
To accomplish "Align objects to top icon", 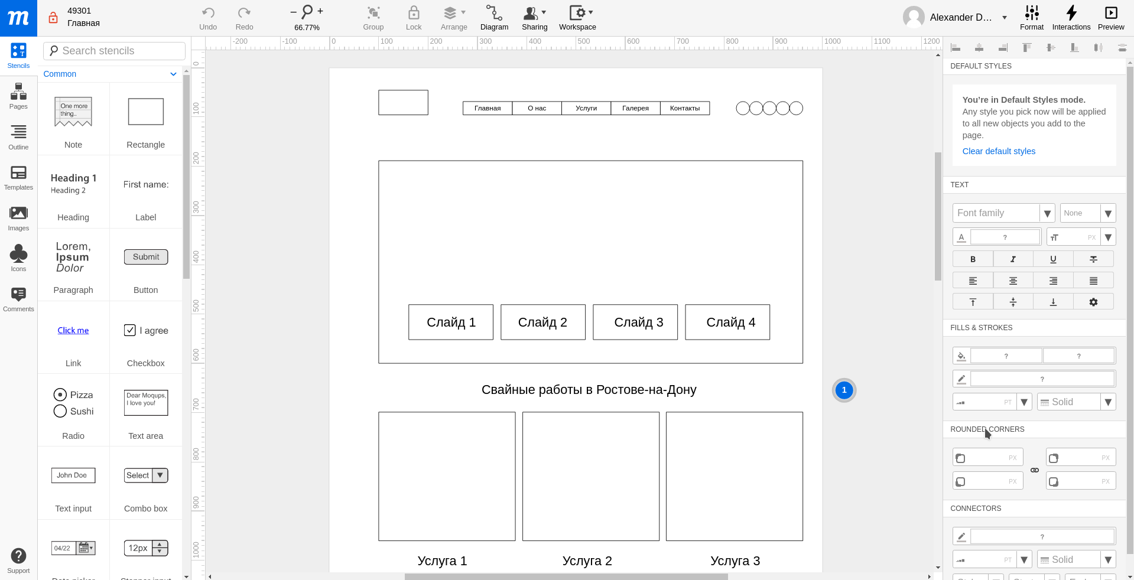I will point(1027,48).
